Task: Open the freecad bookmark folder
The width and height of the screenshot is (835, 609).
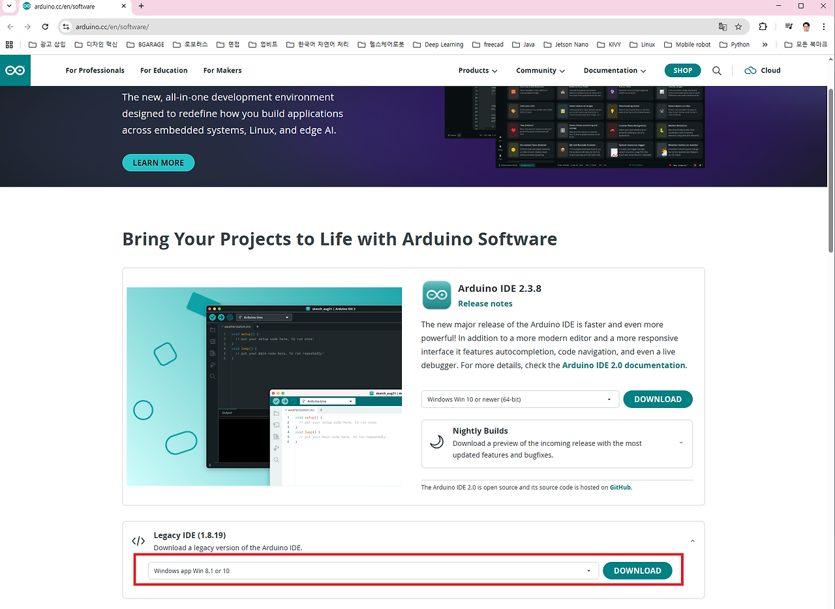Action: (487, 44)
